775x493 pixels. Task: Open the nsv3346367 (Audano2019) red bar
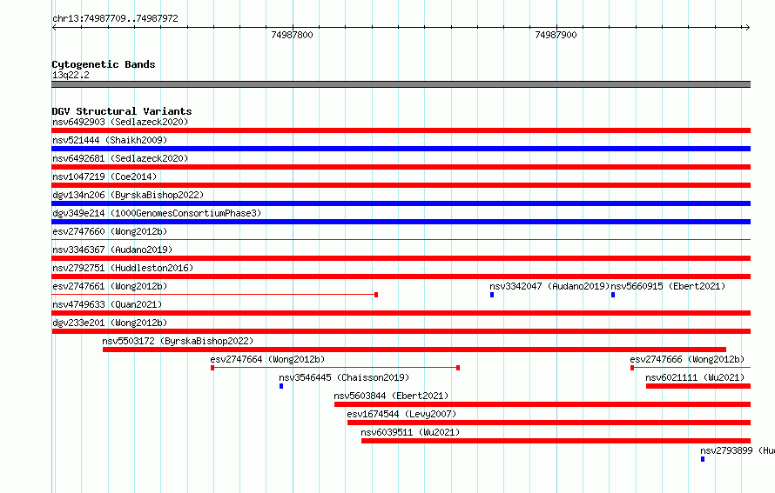click(x=401, y=258)
